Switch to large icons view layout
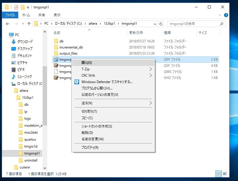 click(x=225, y=174)
